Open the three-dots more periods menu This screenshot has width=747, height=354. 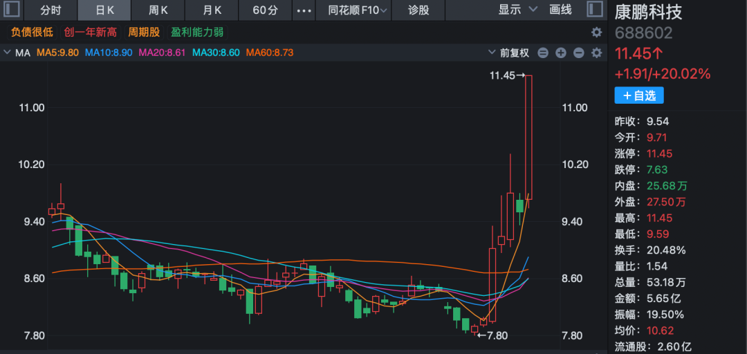pyautogui.click(x=303, y=10)
